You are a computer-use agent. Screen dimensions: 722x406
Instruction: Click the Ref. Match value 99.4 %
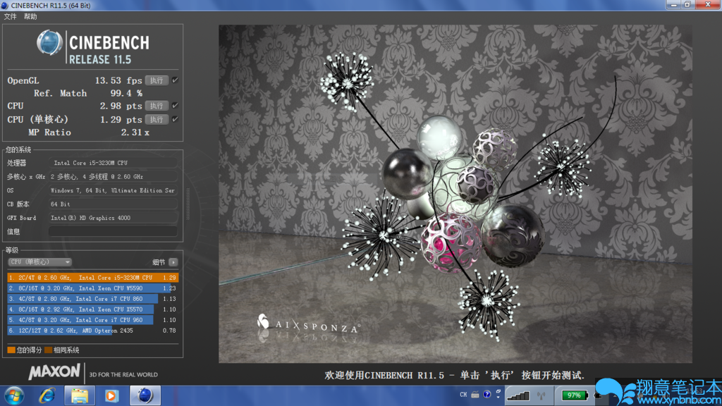click(x=126, y=94)
